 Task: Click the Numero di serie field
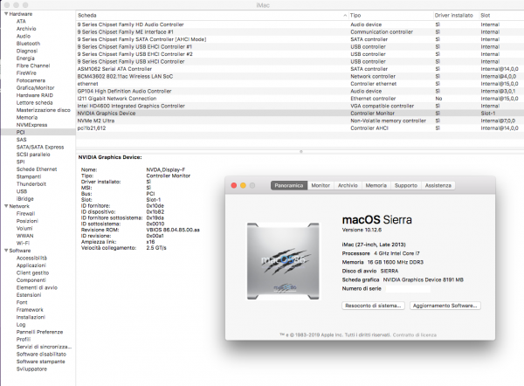[408, 288]
